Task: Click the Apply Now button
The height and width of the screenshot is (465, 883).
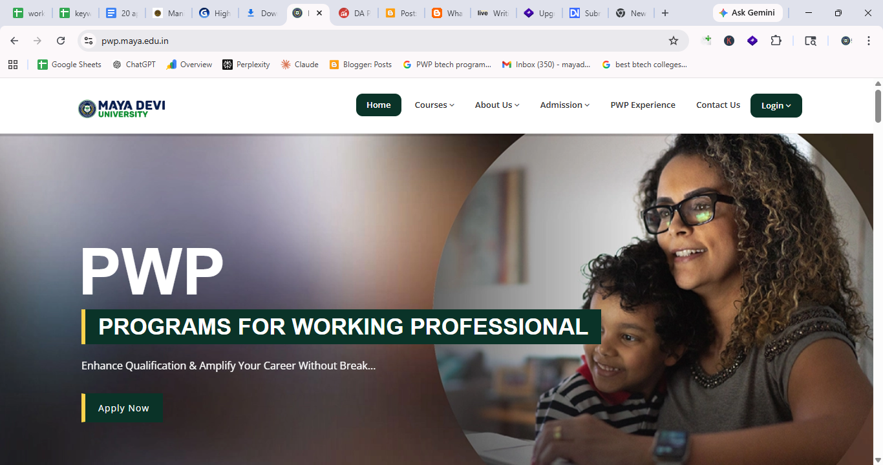Action: [x=122, y=408]
